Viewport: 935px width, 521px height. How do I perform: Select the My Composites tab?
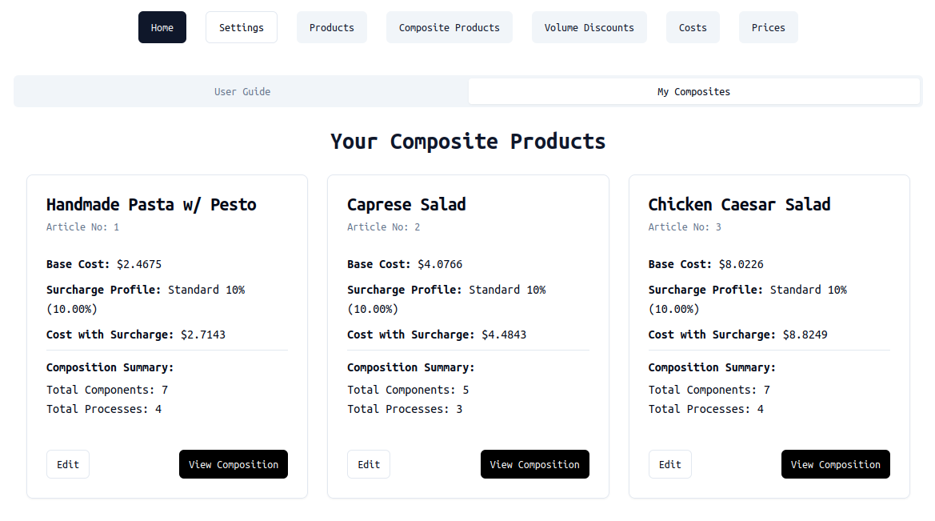693,91
